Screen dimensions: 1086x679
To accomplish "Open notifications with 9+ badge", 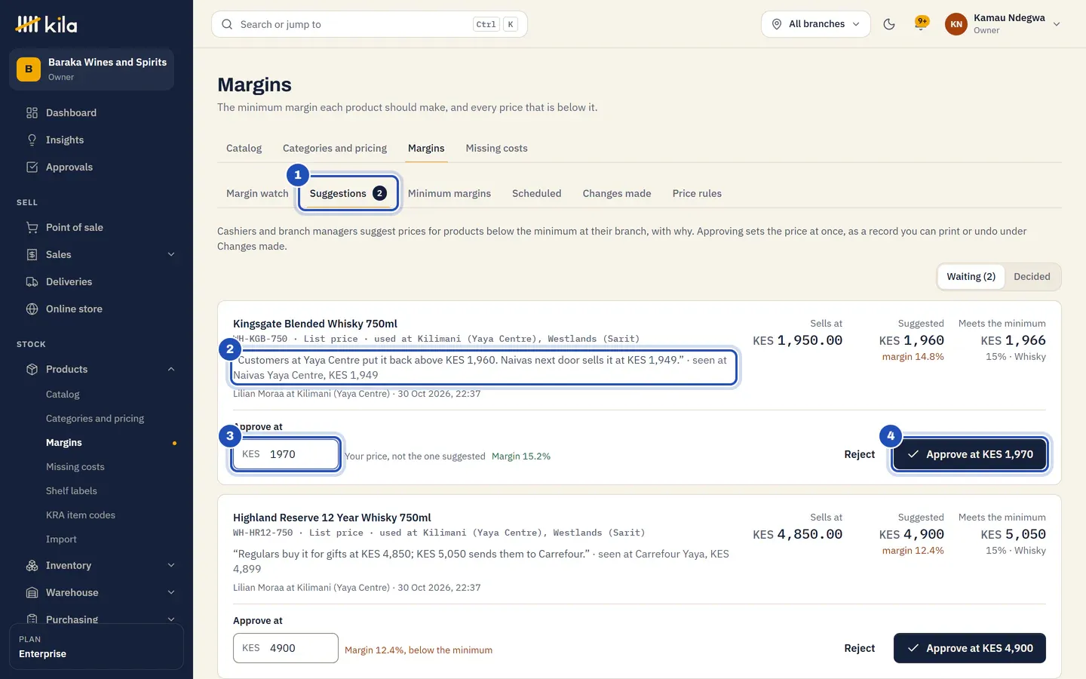I will [x=921, y=23].
